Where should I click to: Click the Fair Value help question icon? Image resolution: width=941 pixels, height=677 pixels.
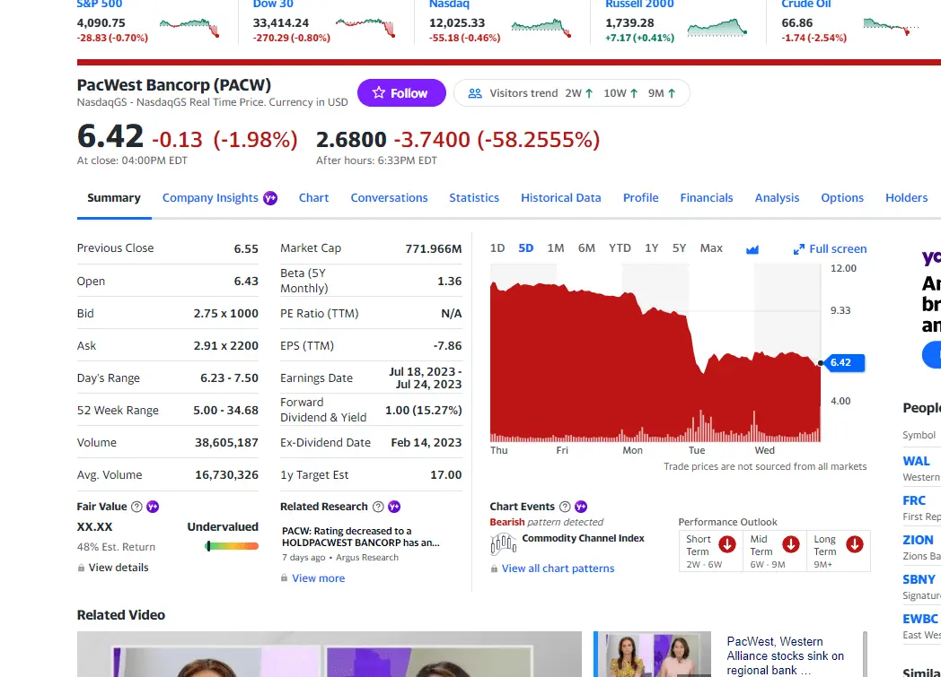coord(136,507)
